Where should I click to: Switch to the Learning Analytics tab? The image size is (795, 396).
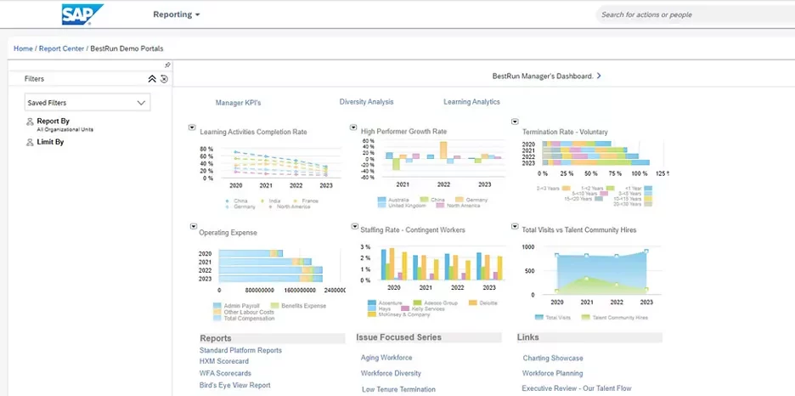(471, 102)
